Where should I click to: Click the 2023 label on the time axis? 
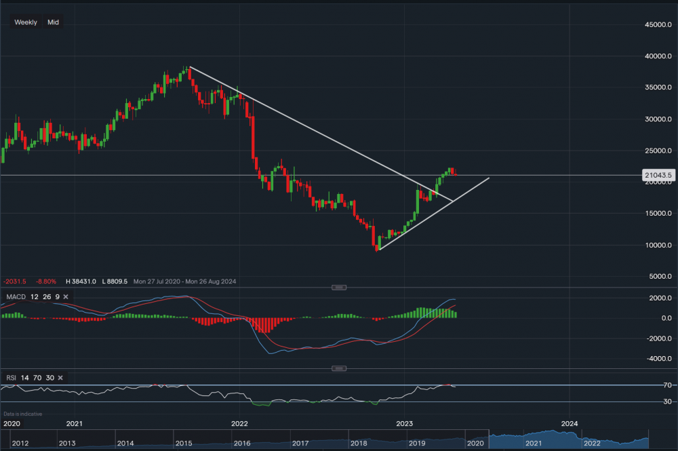pyautogui.click(x=404, y=423)
